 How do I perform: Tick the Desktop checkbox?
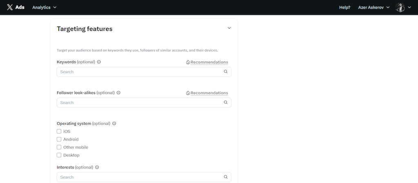click(59, 155)
